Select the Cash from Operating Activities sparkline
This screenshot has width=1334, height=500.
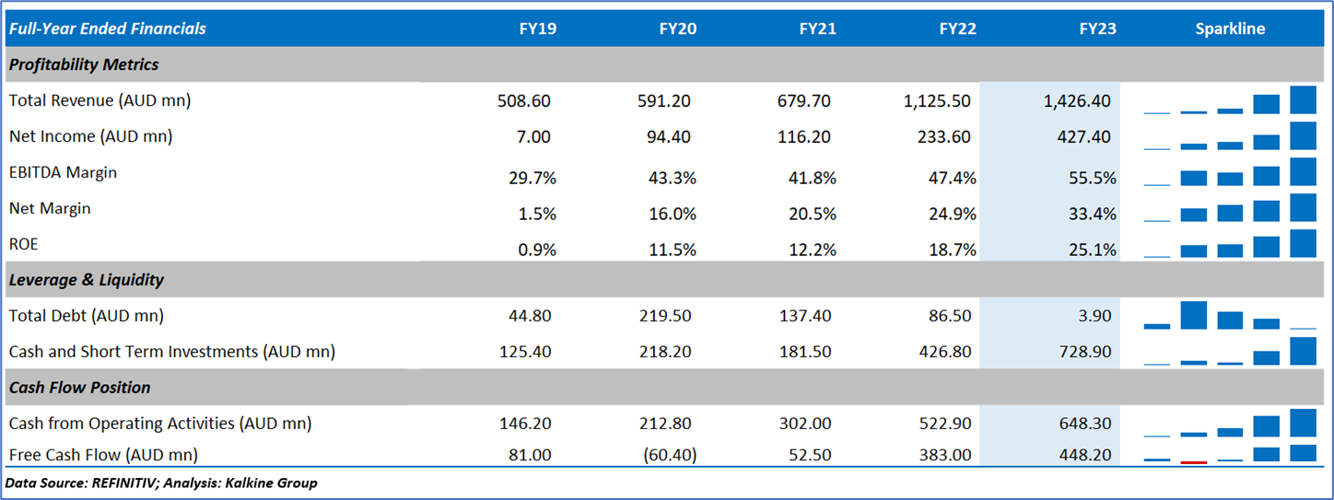(x=1230, y=424)
